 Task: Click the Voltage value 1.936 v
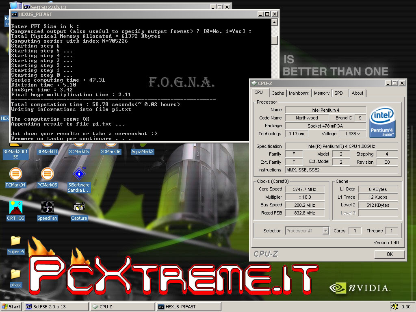point(352,134)
